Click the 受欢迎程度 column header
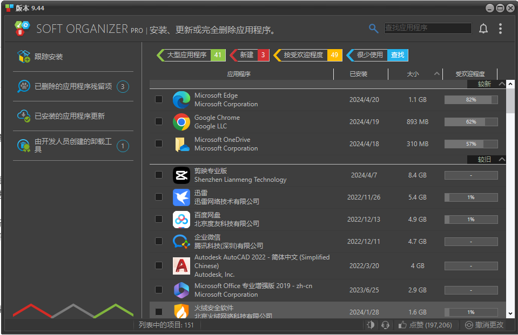The image size is (518, 335). [470, 74]
